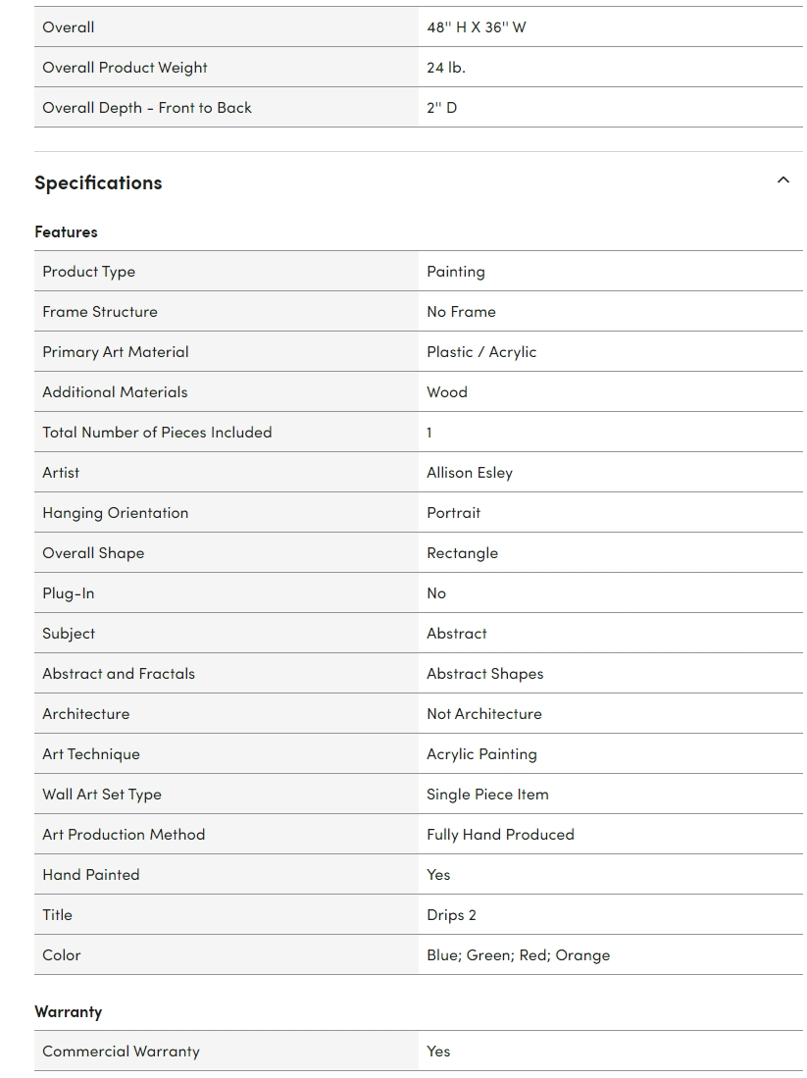
Task: Click the Commercial Warranty label
Action: 121,1052
